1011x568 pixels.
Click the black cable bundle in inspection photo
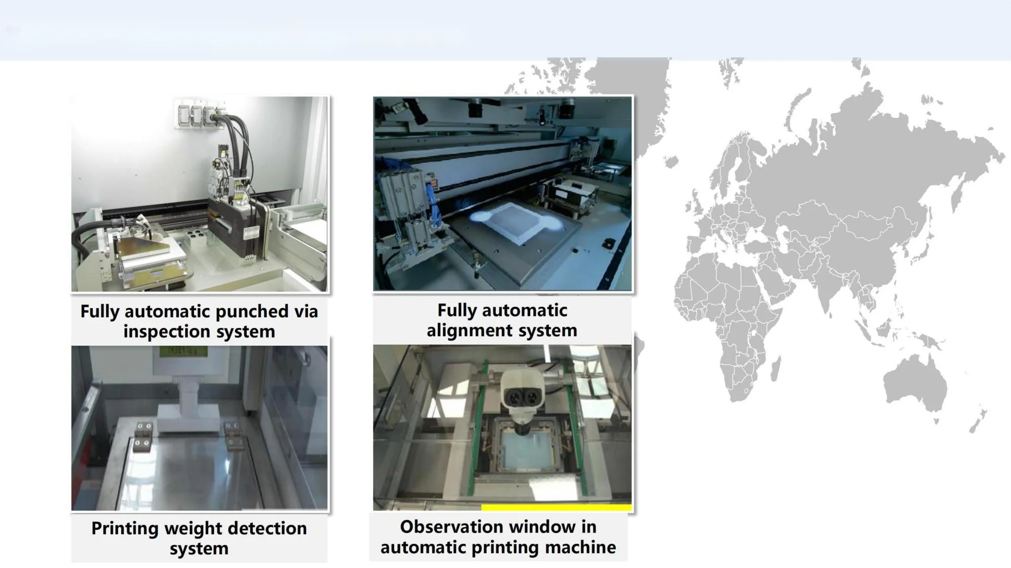coord(239,139)
